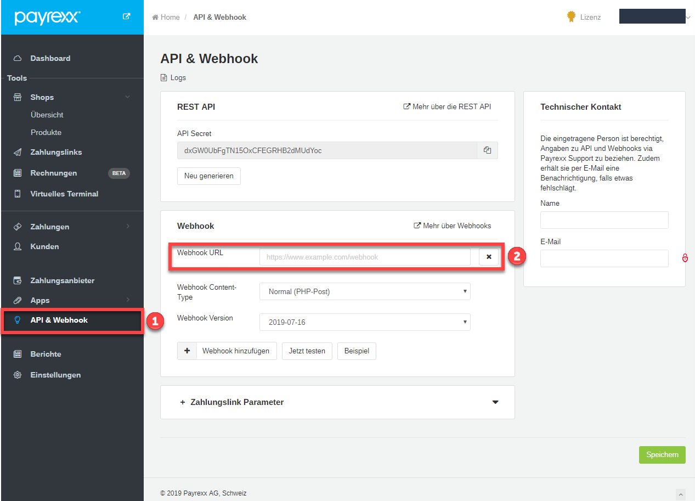This screenshot has height=501, width=695.
Task: Click the Rechnungen invoice icon
Action: pos(18,173)
